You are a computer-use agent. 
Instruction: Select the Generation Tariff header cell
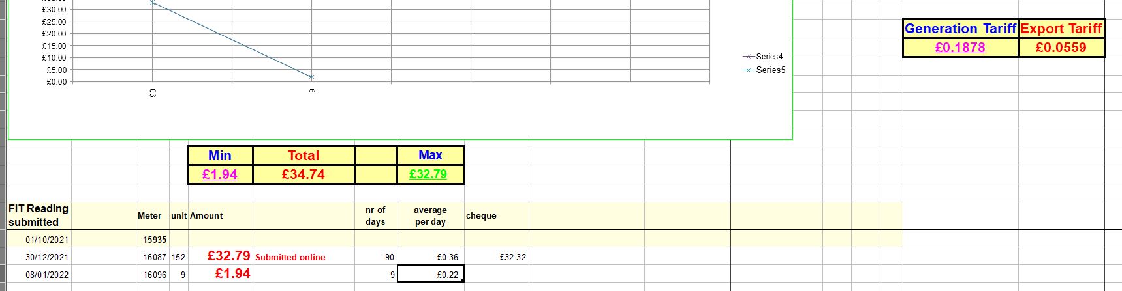[x=960, y=29]
